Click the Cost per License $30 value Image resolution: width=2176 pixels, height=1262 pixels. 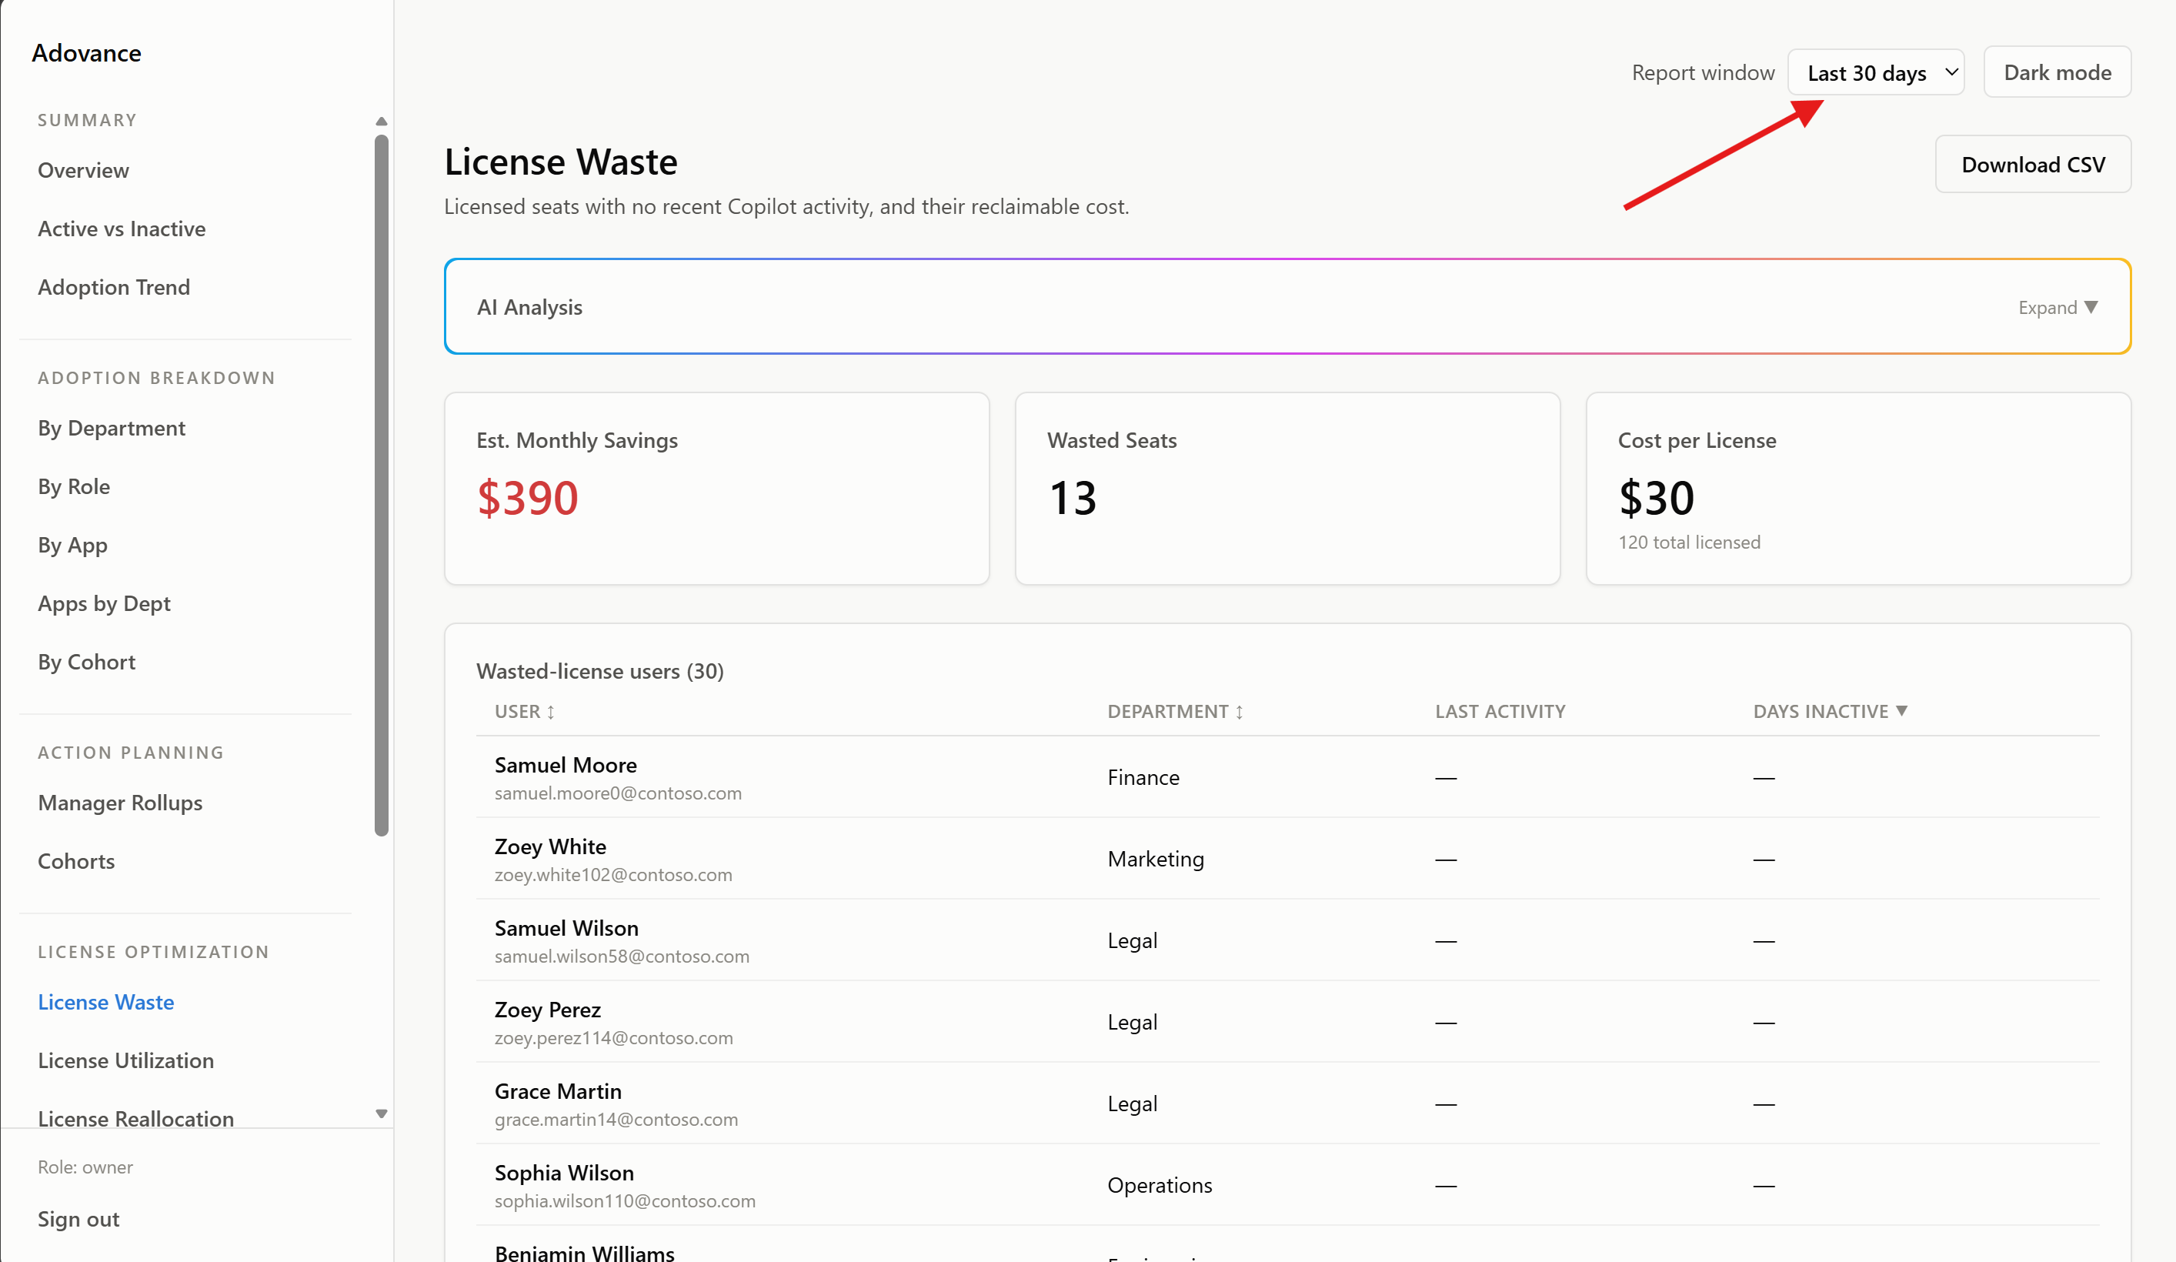[x=1656, y=498]
